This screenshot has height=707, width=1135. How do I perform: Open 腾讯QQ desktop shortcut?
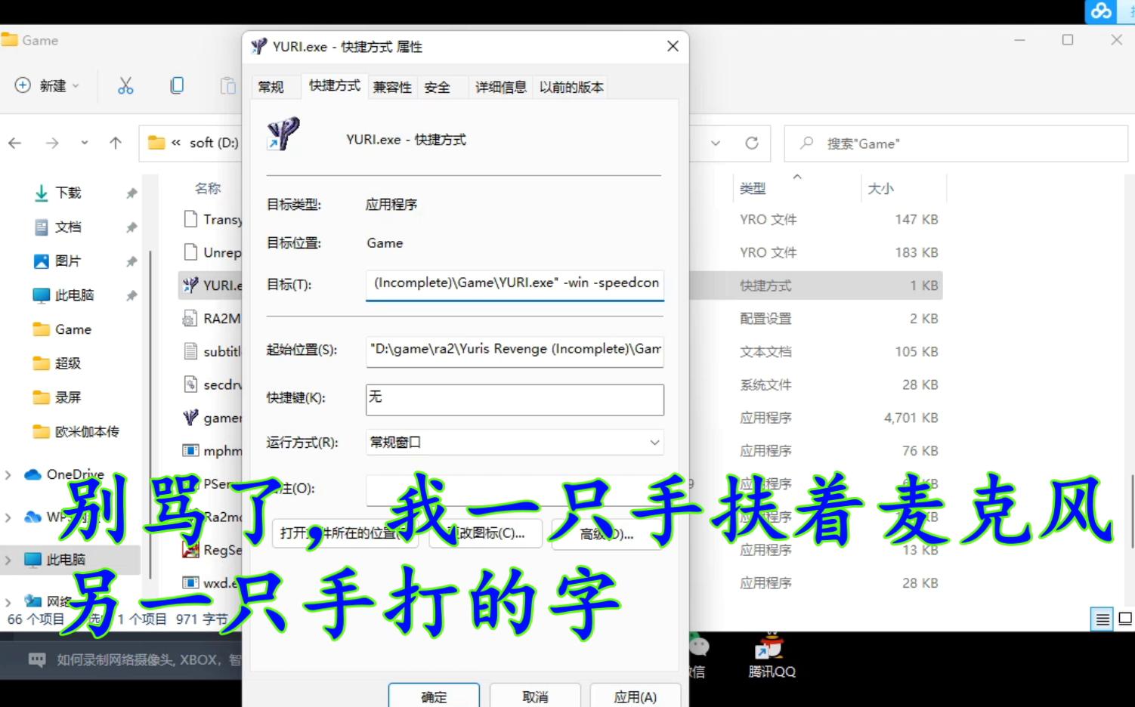[x=772, y=656]
